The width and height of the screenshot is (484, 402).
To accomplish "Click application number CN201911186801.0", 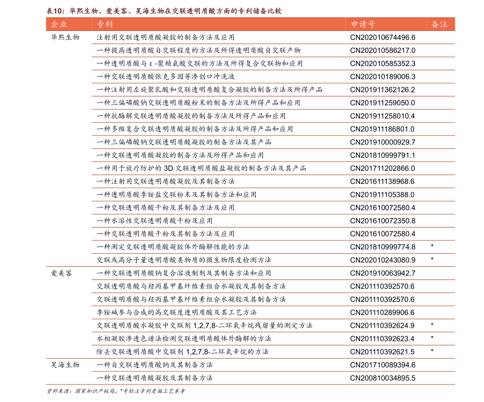I will 382,129.
